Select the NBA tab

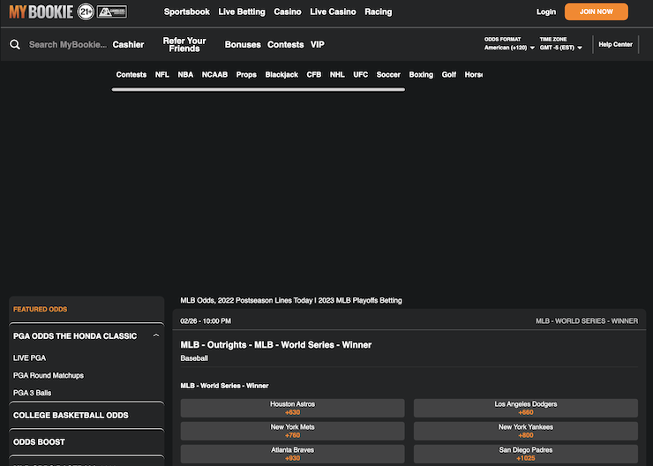[185, 74]
